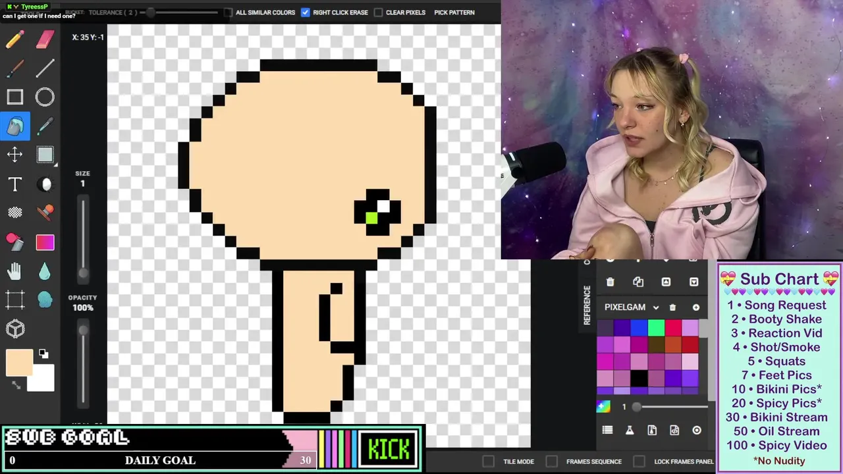Select the Paint Brush tool
The width and height of the screenshot is (843, 474).
tap(14, 68)
